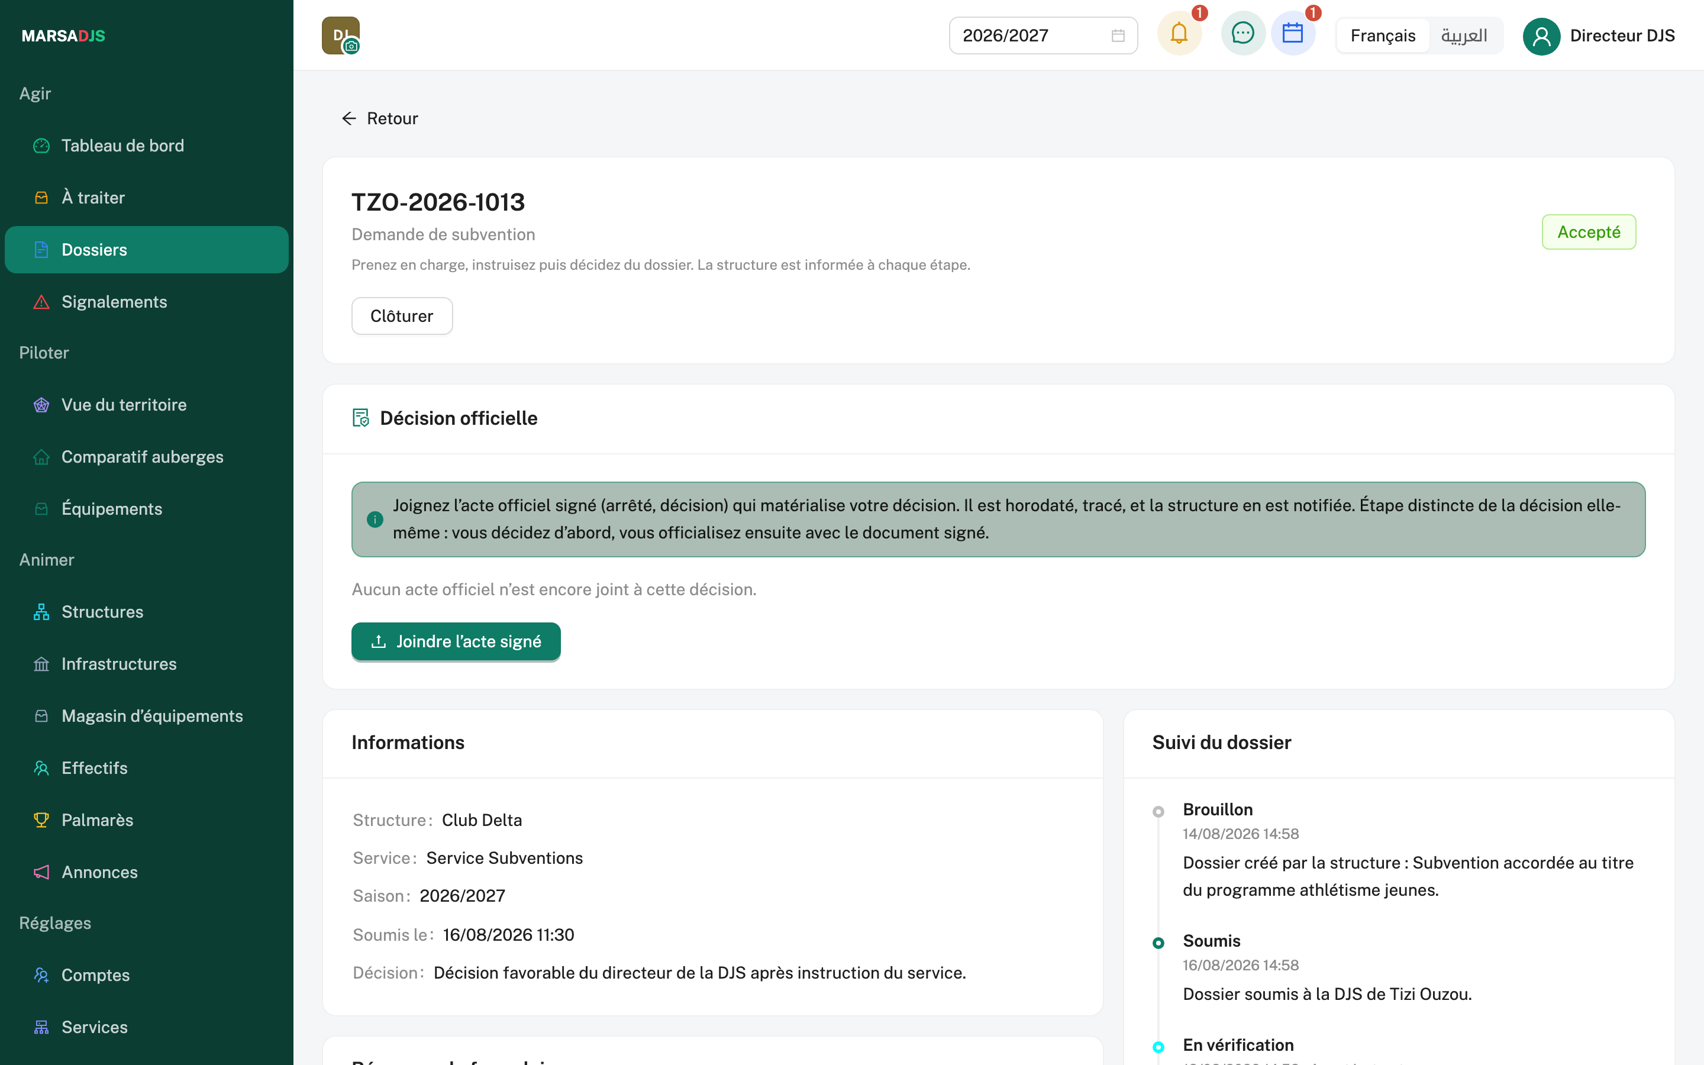Open Services in the sidebar
Image resolution: width=1704 pixels, height=1065 pixels.
tap(147, 1028)
